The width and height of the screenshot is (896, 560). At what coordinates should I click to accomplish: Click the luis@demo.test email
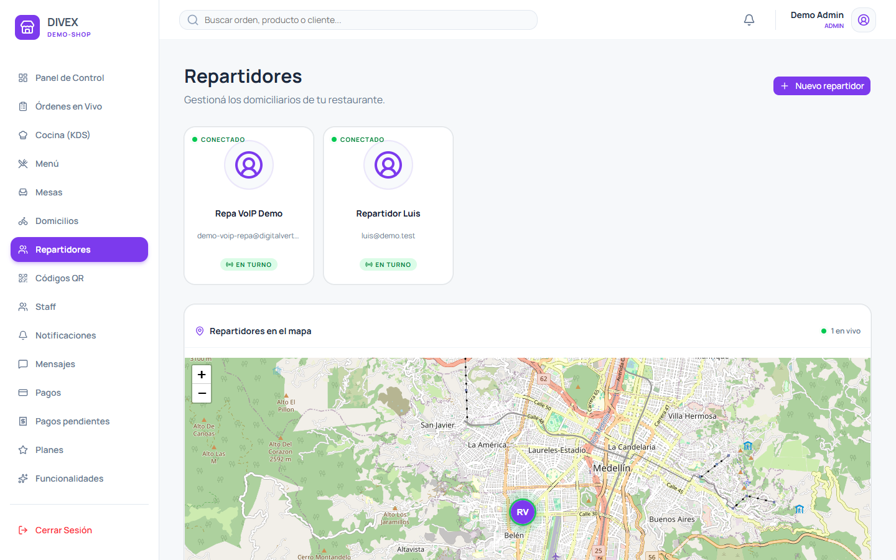(x=388, y=236)
